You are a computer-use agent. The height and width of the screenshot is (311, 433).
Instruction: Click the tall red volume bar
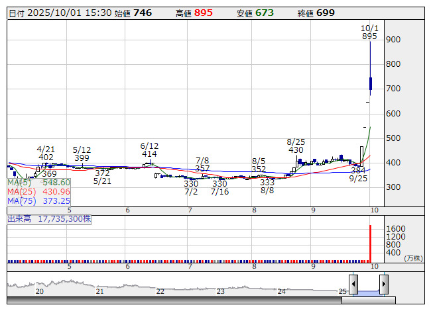click(x=370, y=244)
